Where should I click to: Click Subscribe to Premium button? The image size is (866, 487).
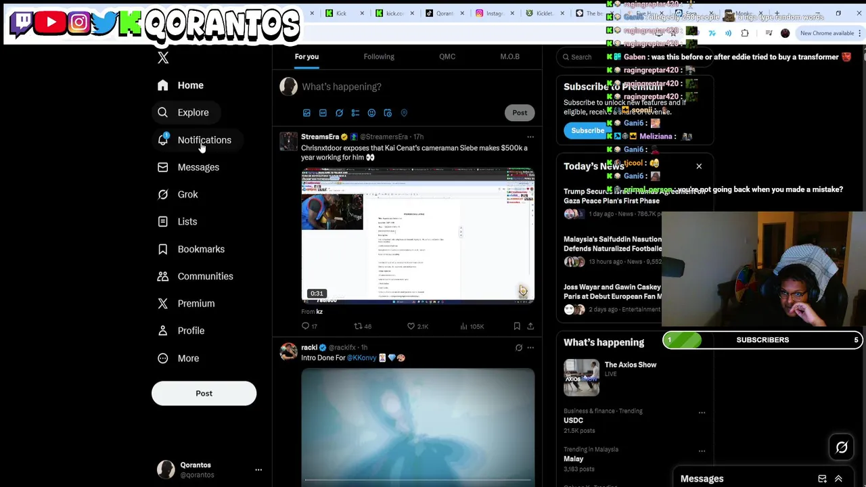click(x=587, y=131)
